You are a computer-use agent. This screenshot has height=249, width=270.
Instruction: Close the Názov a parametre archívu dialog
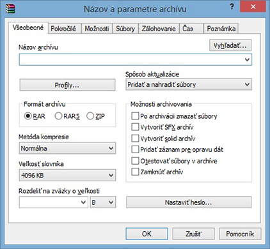(253, 7)
